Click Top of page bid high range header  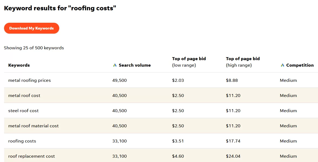pyautogui.click(x=243, y=62)
